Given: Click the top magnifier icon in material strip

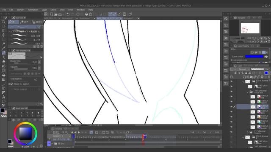Looking at the screenshot, I should (x=226, y=19).
